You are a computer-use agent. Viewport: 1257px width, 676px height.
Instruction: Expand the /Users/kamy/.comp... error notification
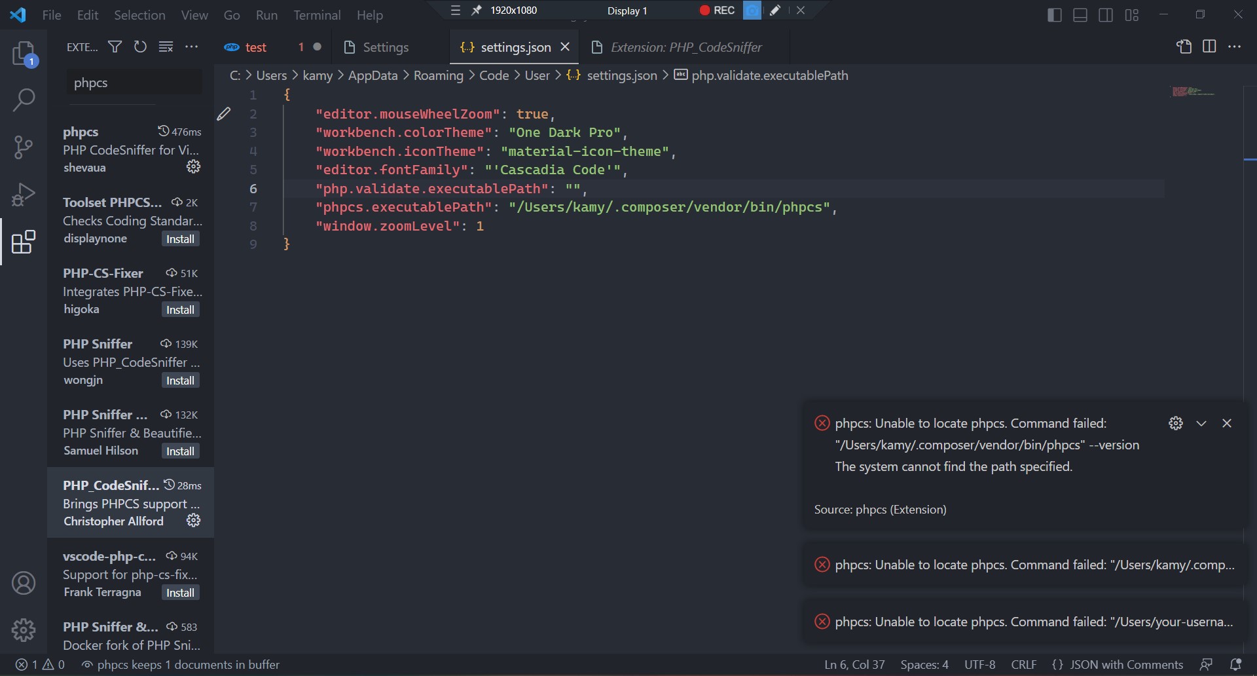(1025, 565)
